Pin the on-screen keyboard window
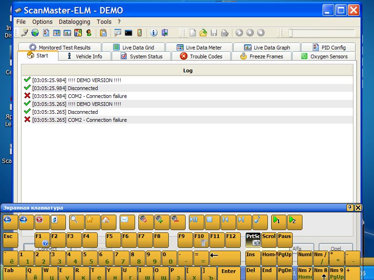Image resolution: width=374 pixels, height=280 pixels. [350, 208]
